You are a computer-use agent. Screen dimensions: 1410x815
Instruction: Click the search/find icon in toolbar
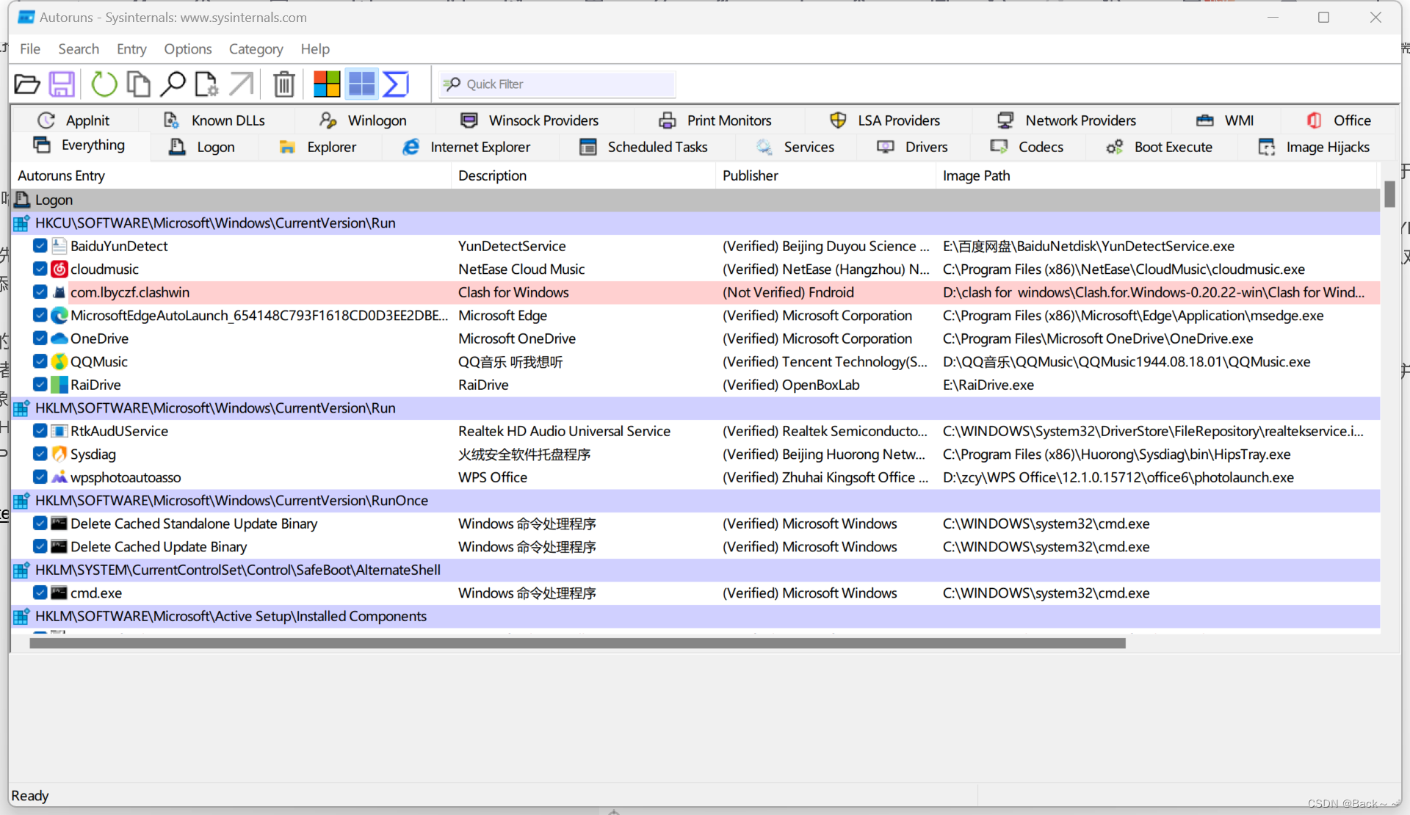[x=172, y=84]
